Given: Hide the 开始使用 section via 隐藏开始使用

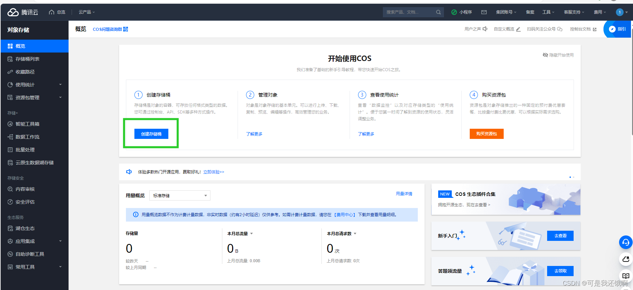Looking at the screenshot, I should [558, 55].
